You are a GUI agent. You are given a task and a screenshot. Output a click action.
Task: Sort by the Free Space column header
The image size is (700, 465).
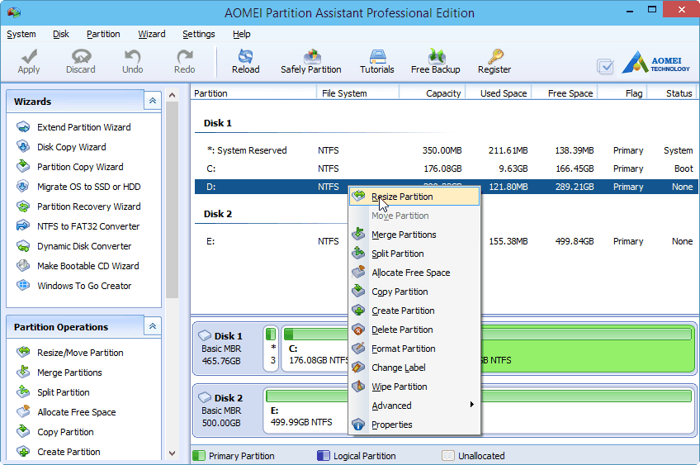[x=570, y=93]
